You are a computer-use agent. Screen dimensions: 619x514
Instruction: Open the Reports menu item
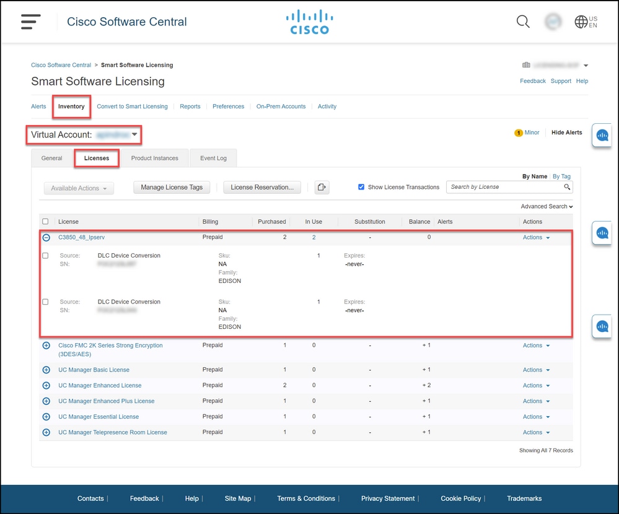coord(190,107)
